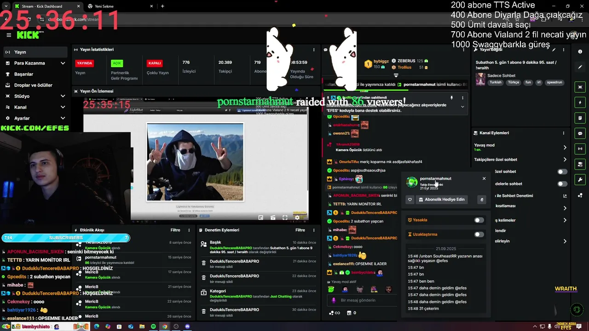Expand the 'kelimeler' channel action row

pos(565,220)
